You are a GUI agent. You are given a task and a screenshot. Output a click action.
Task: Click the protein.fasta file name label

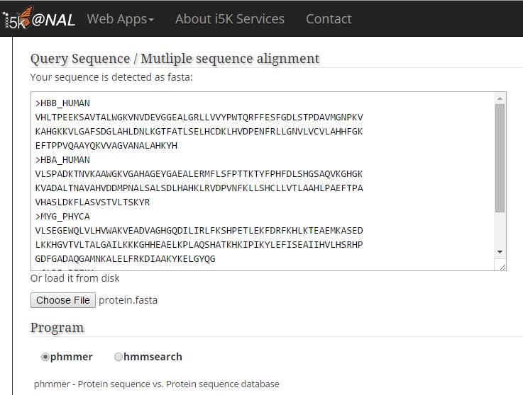tap(128, 300)
